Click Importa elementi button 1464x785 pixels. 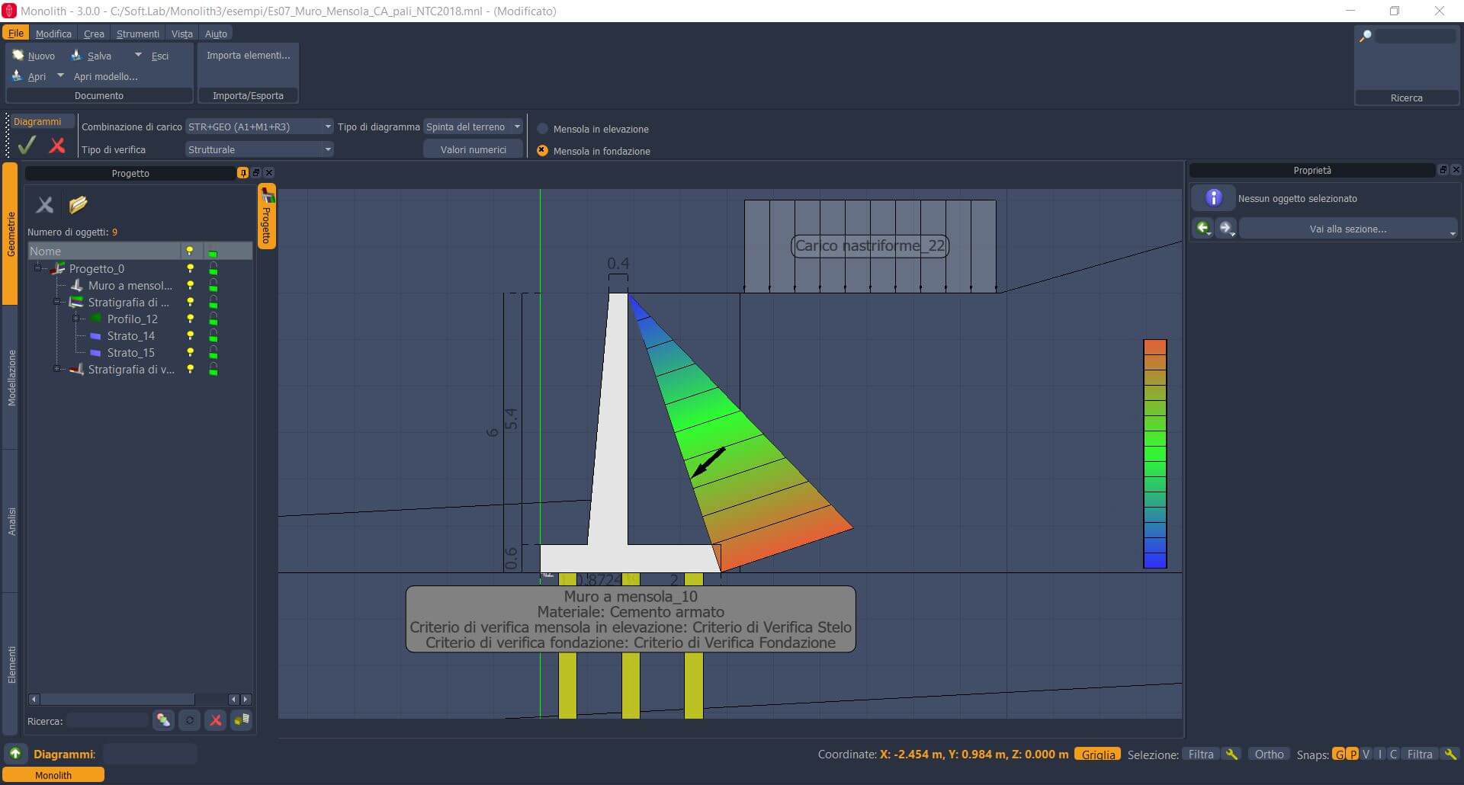248,56
